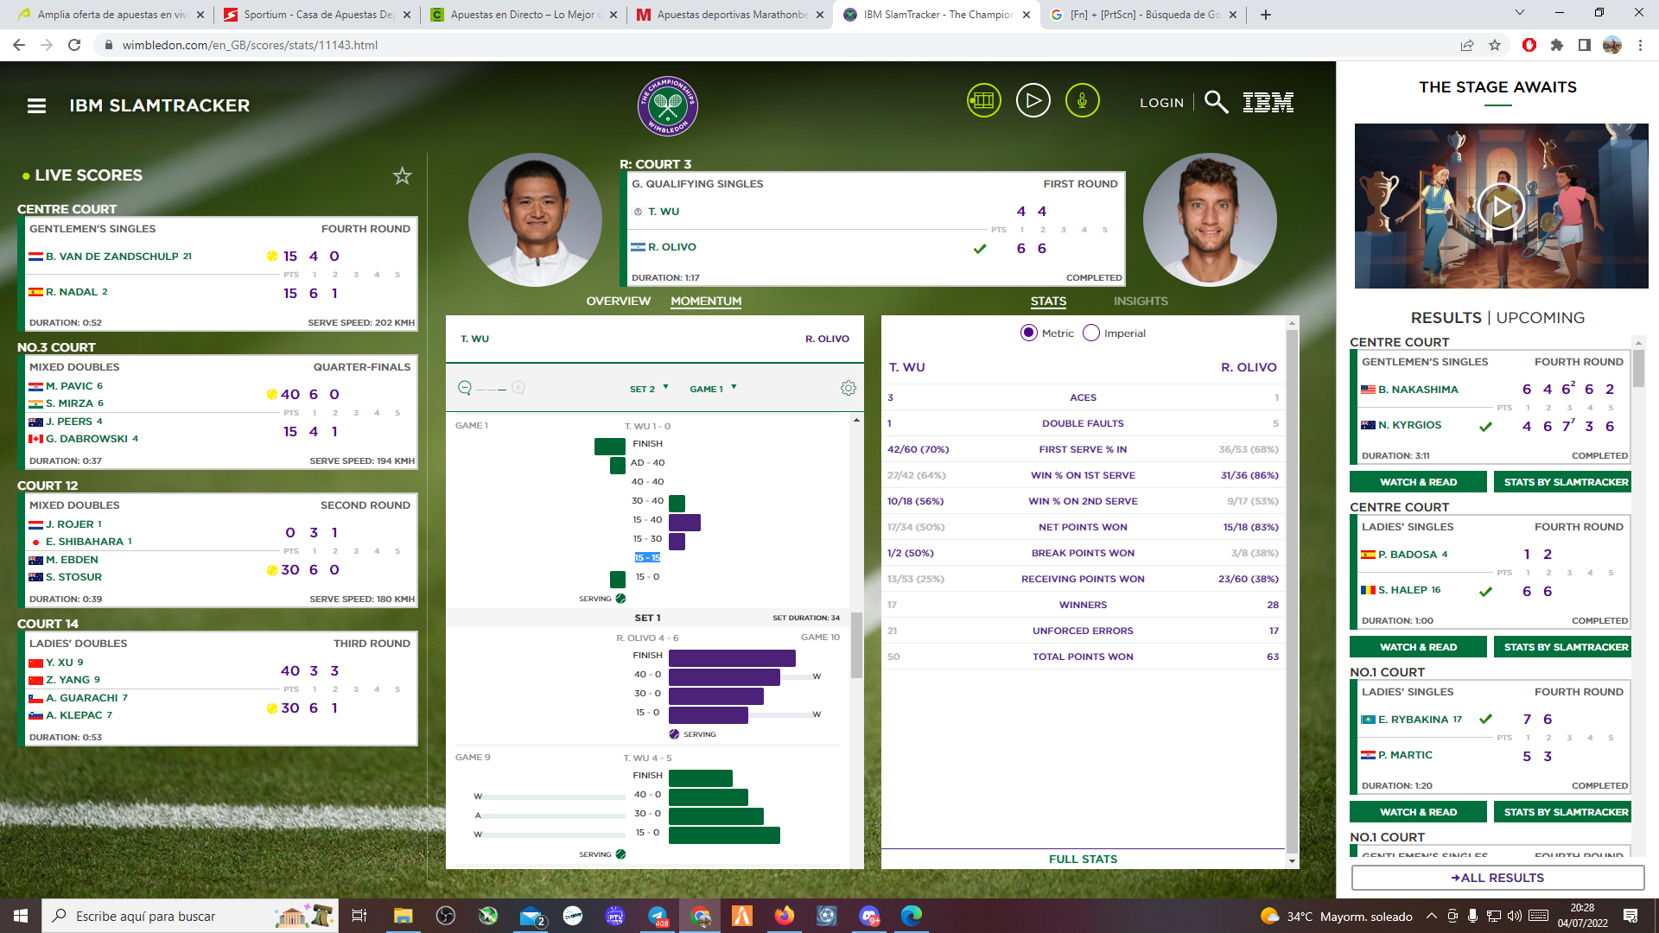The width and height of the screenshot is (1659, 933).
Task: Click the purple 15-40 momentum bar
Action: coord(684,522)
